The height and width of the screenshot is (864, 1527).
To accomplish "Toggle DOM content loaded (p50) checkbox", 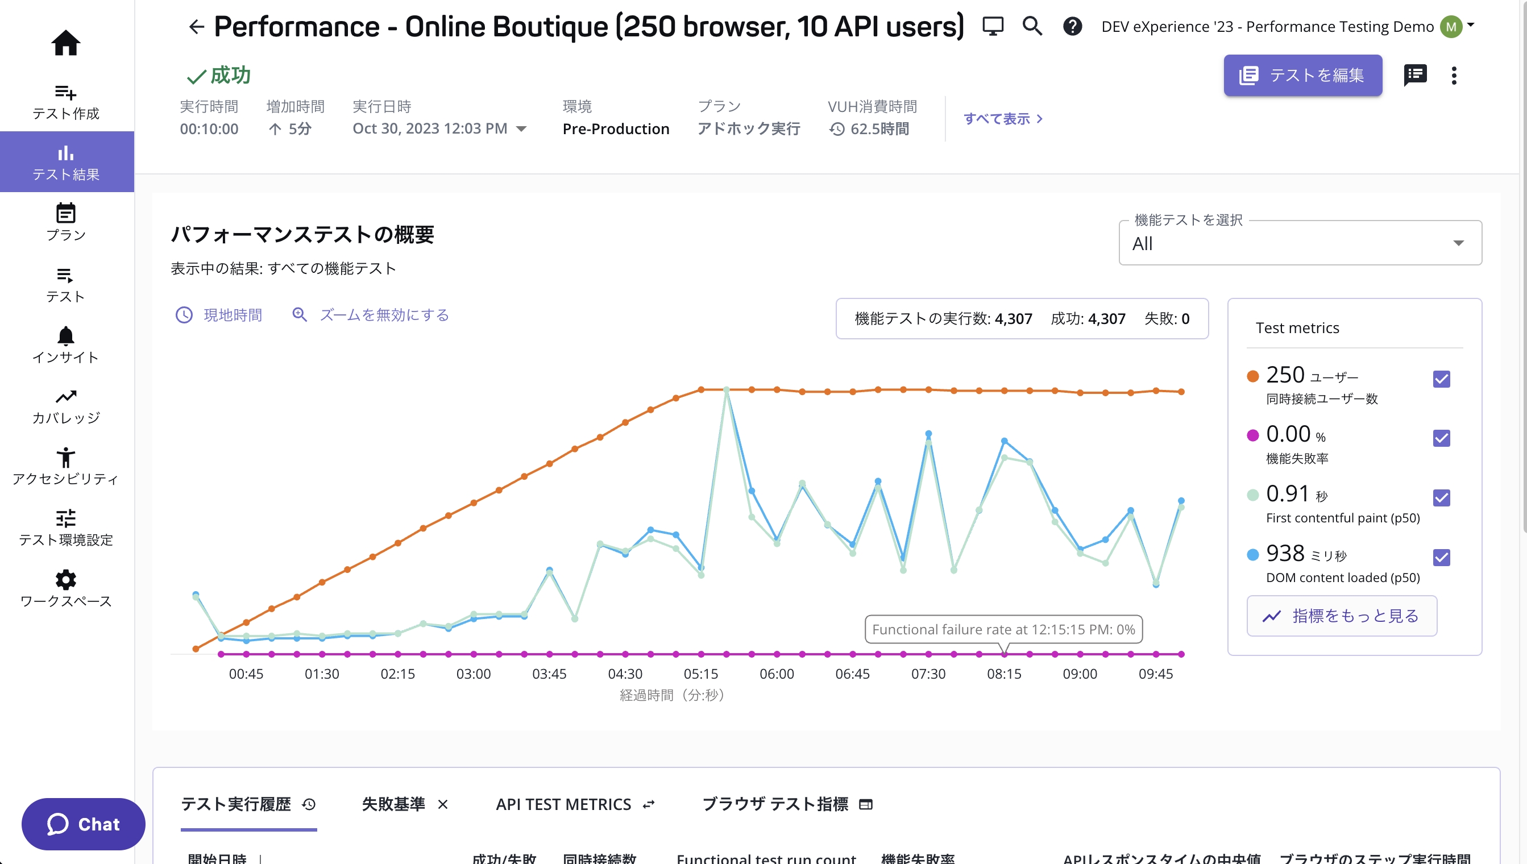I will (1441, 557).
